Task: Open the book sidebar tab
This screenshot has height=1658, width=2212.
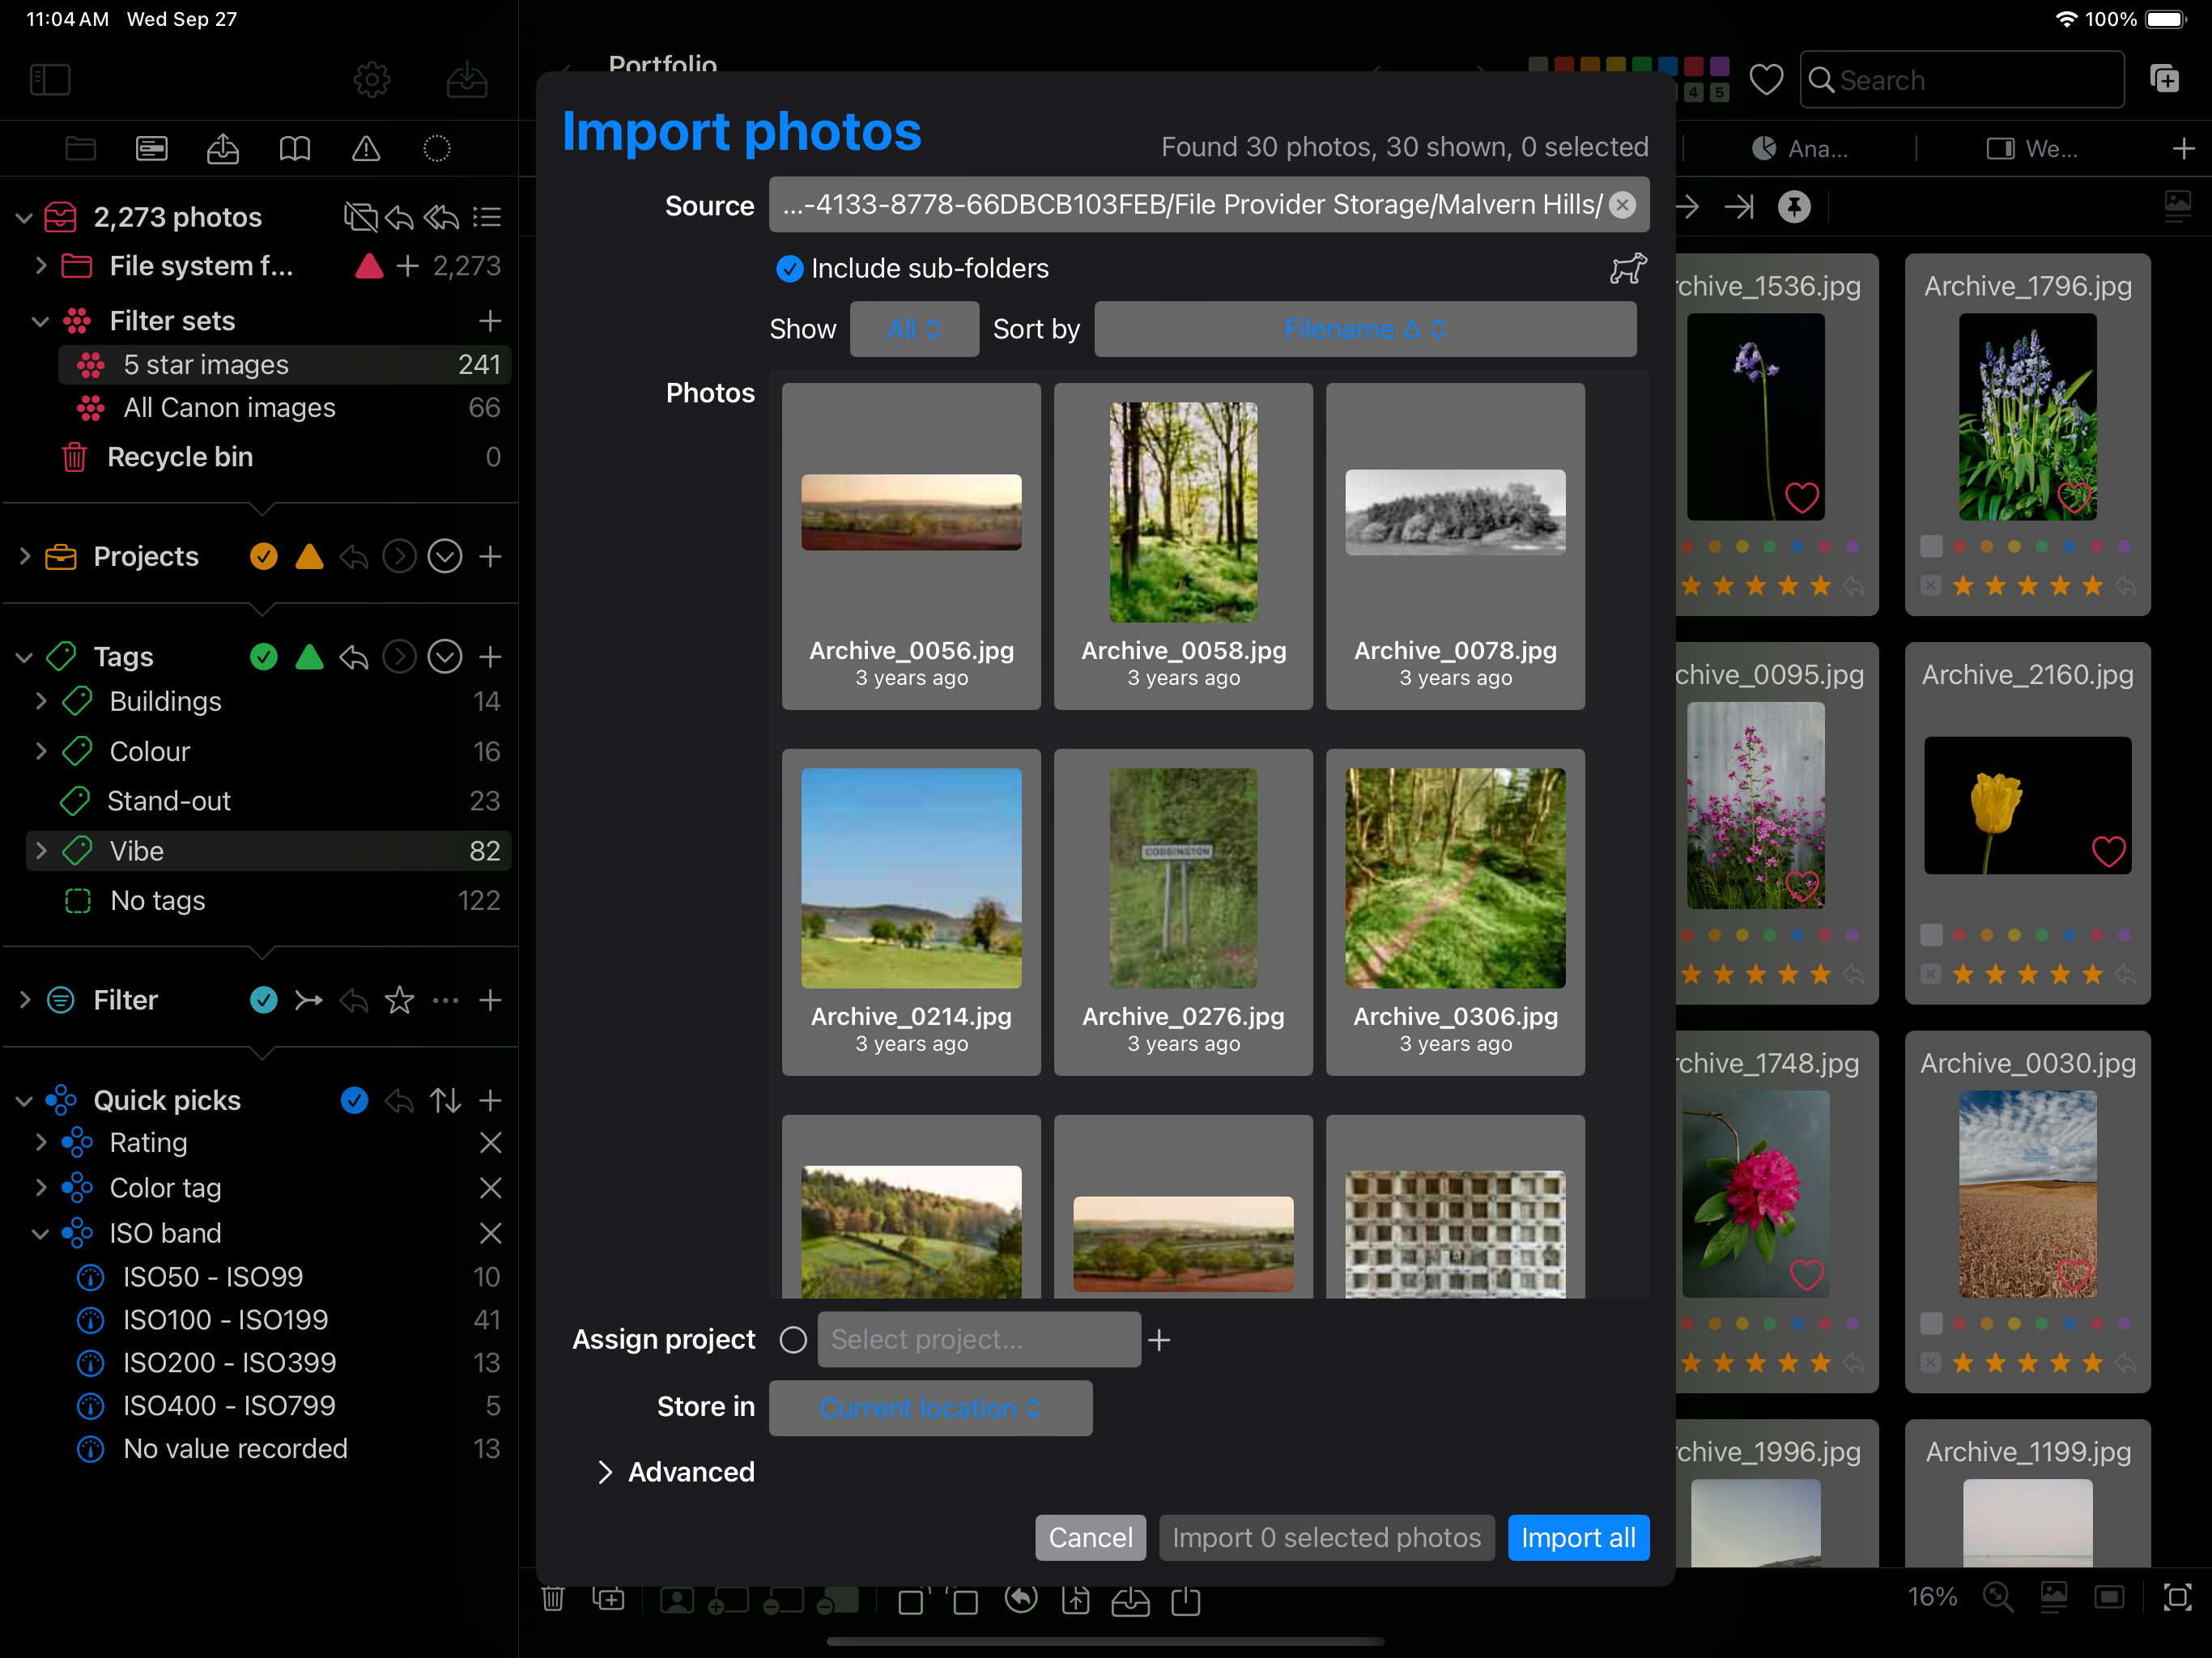Action: pyautogui.click(x=294, y=149)
